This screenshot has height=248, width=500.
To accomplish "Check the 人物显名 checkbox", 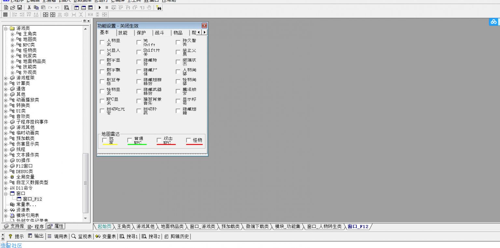I will [x=102, y=43].
